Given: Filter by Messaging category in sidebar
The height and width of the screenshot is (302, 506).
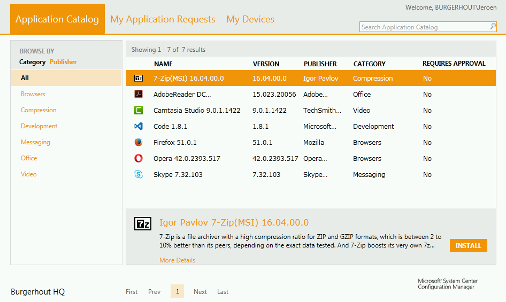Looking at the screenshot, I should click(x=35, y=142).
